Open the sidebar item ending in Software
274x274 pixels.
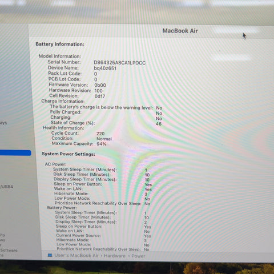coord(9,250)
